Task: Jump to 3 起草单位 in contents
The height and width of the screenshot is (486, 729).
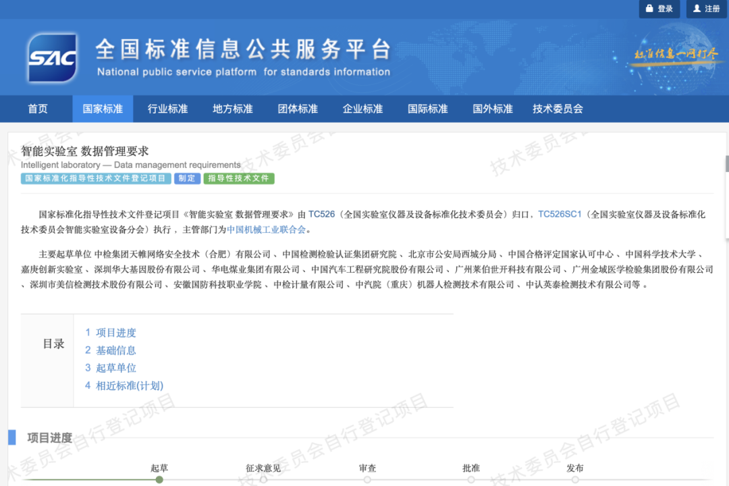Action: [111, 368]
